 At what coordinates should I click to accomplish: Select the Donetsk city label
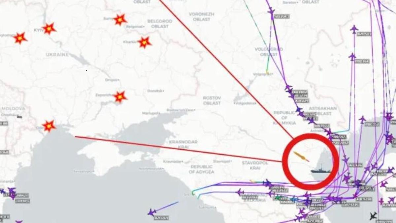(x=156, y=91)
